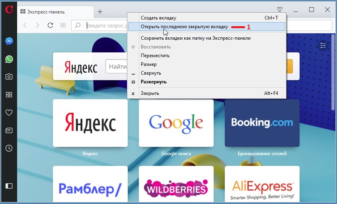Maximize the Opera window

click(x=312, y=10)
